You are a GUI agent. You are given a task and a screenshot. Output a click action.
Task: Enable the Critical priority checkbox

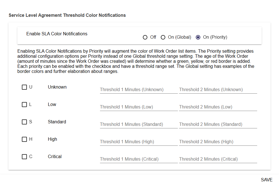pos(24,156)
